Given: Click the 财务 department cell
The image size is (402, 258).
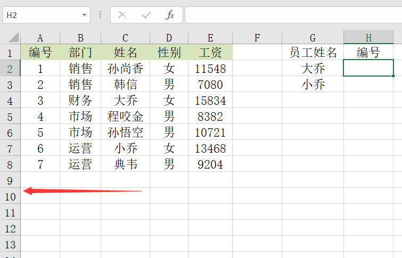Looking at the screenshot, I should point(80,100).
